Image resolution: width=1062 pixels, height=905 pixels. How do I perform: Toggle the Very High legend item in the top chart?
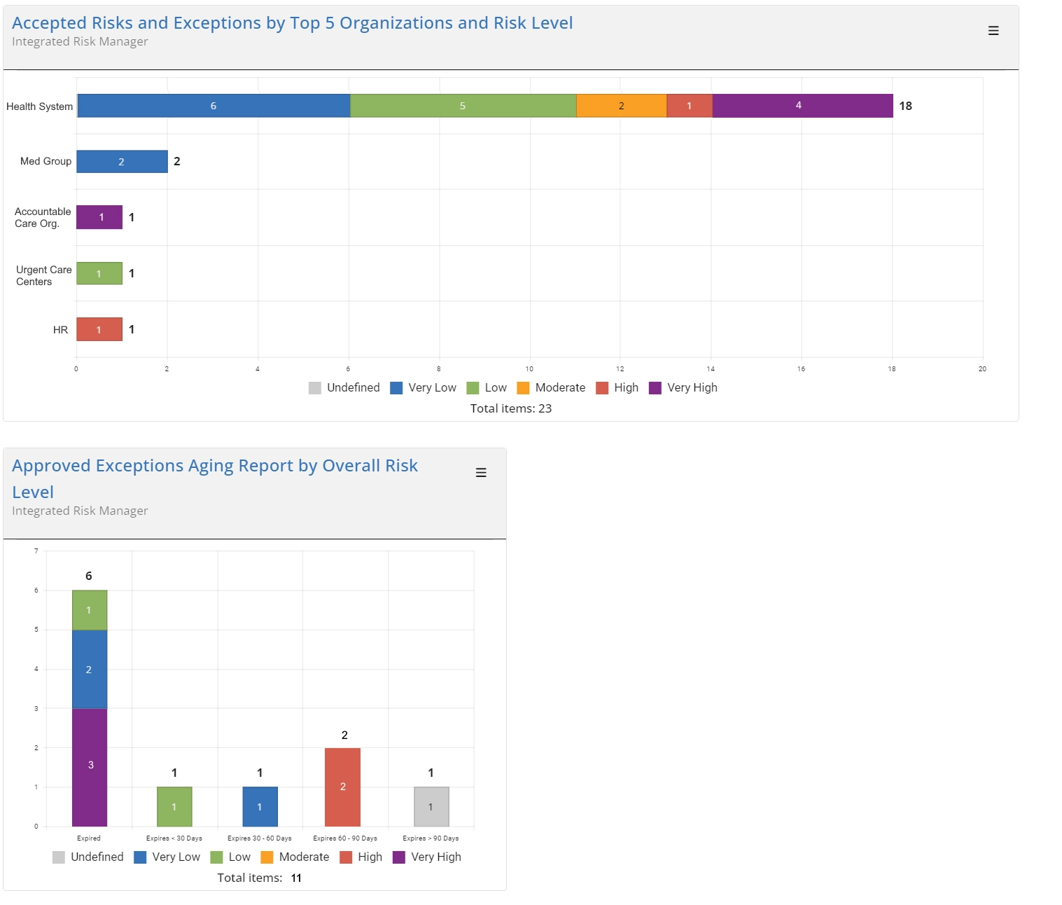pos(683,388)
